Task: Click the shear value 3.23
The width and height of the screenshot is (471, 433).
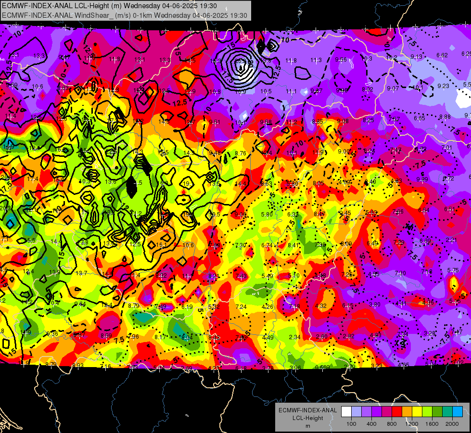Action: (x=377, y=366)
